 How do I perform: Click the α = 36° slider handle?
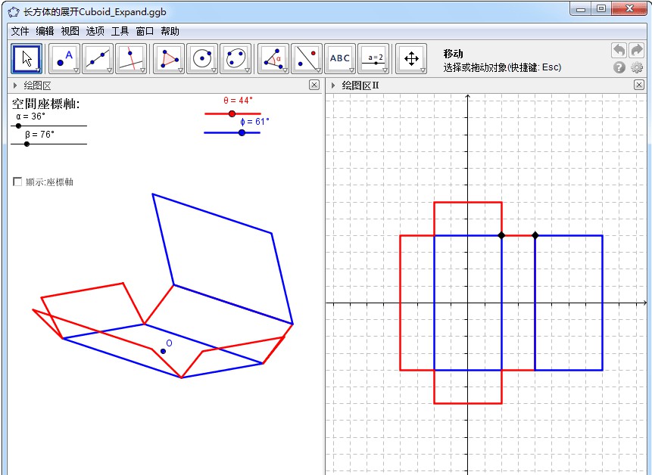pos(18,126)
